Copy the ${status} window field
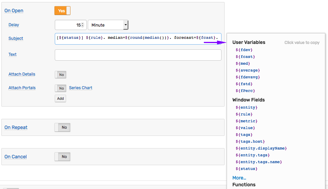This screenshot has width=328, height=189. (x=246, y=169)
